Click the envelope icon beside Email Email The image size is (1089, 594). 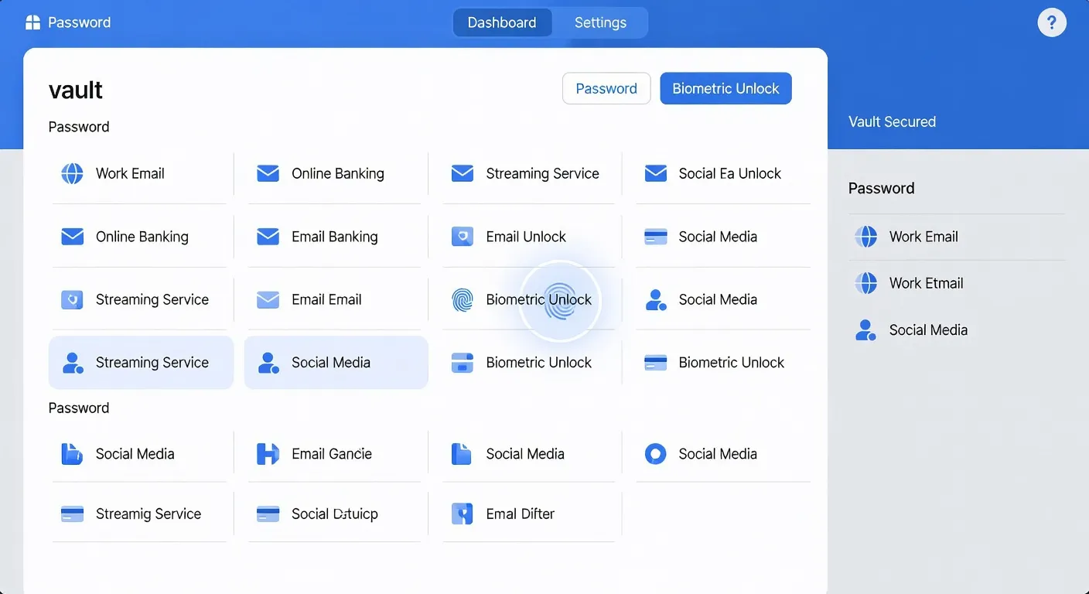268,299
